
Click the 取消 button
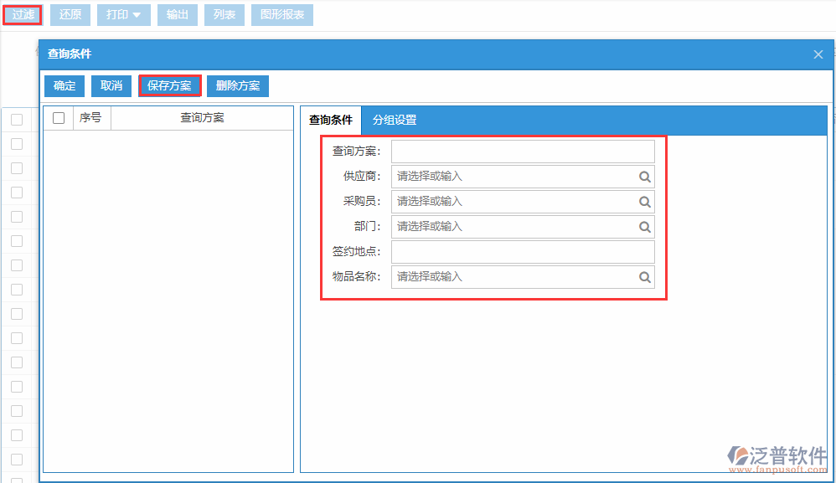click(x=111, y=85)
